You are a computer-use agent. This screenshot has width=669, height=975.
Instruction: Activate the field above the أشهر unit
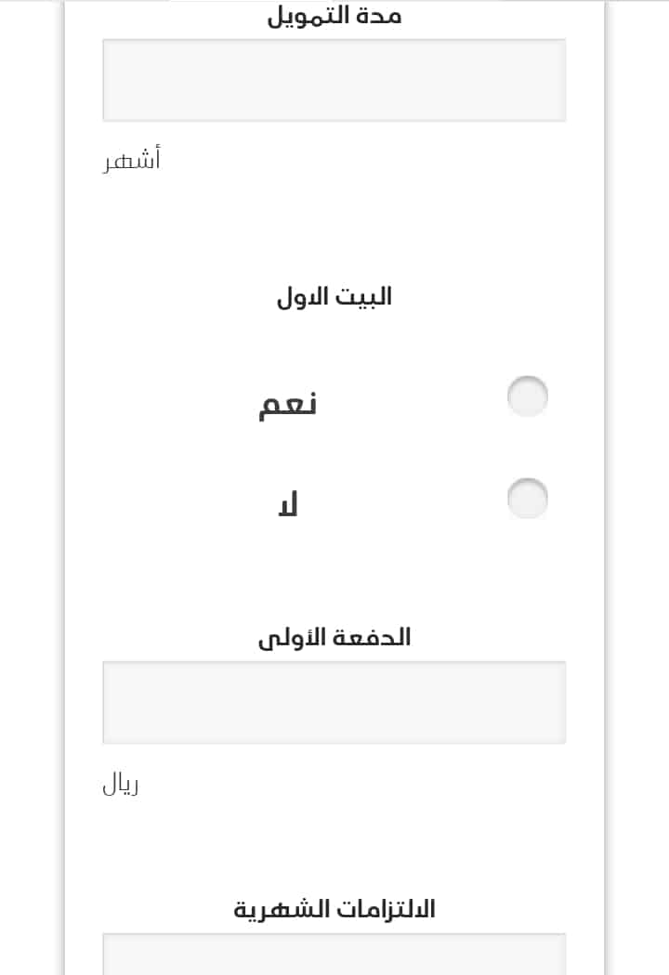[334, 80]
